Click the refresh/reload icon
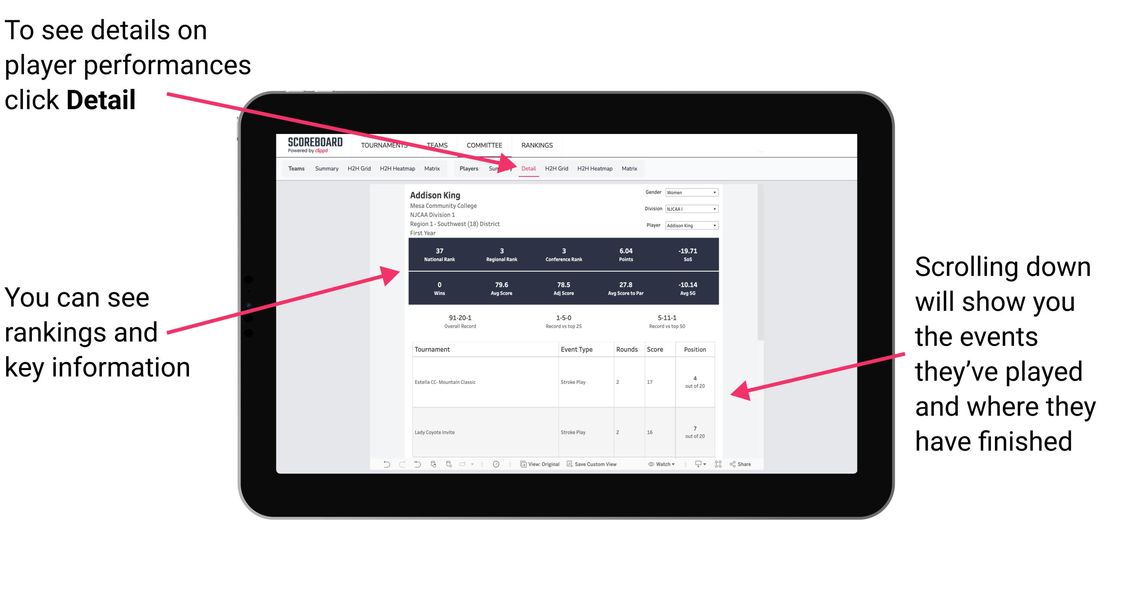Image resolution: width=1129 pixels, height=607 pixels. coord(433,469)
